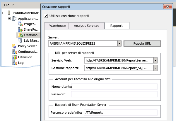The image size is (176, 121).
Task: Collapse the FABRIKAMPRIME tree node
Action: pos(4,13)
